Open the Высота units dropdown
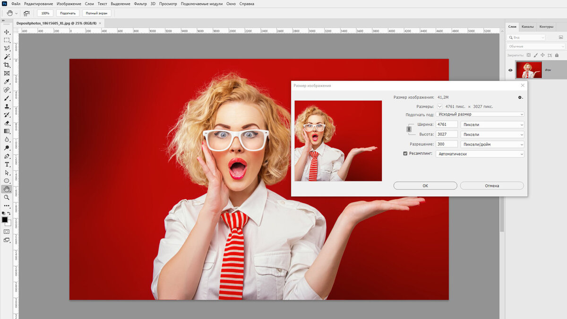The image size is (567, 319). point(492,134)
